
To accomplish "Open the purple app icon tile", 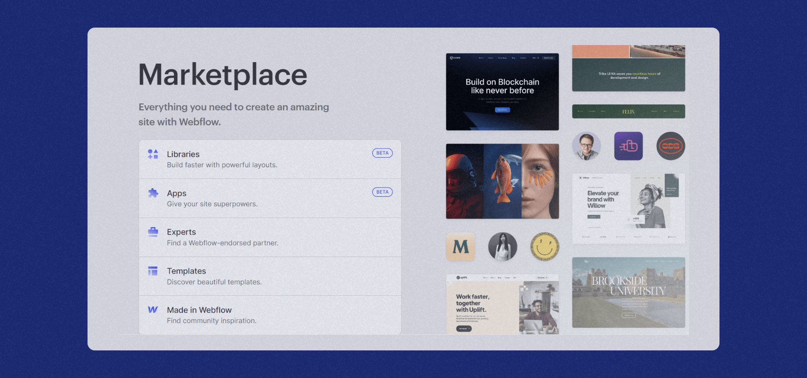I will pos(628,146).
